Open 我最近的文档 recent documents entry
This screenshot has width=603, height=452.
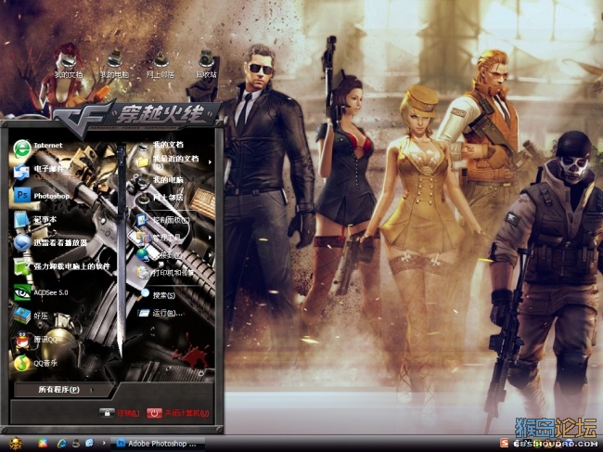[x=169, y=161]
